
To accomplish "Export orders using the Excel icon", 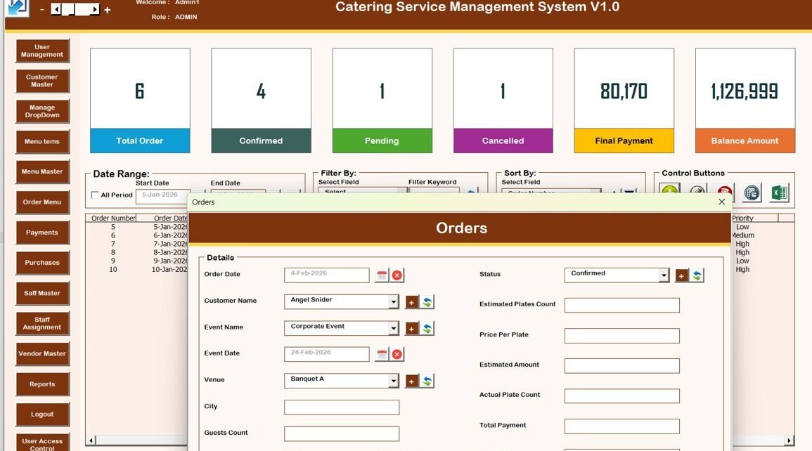I will coord(779,192).
